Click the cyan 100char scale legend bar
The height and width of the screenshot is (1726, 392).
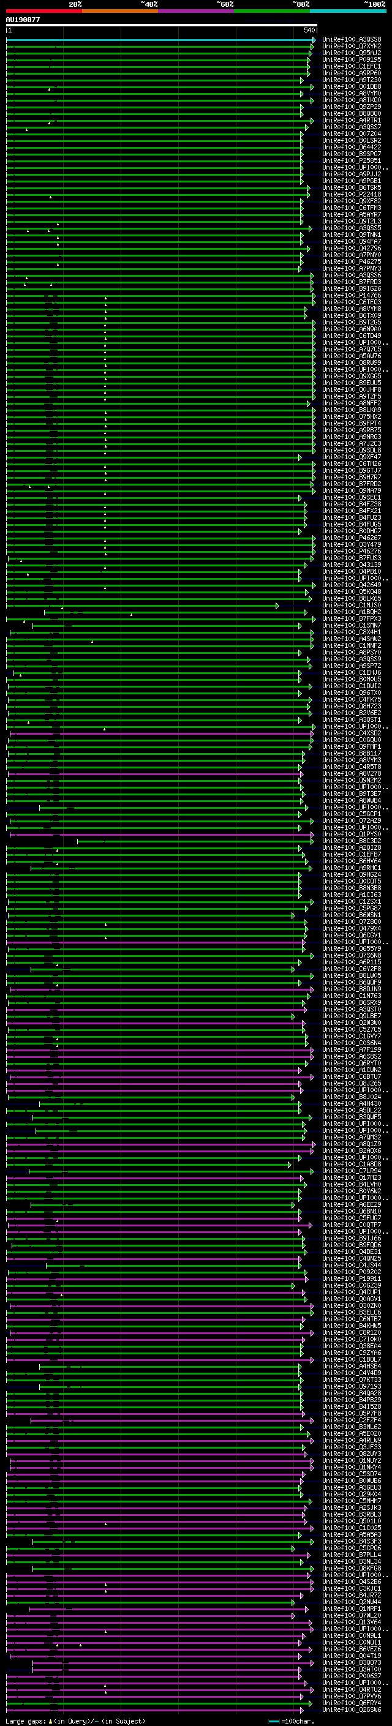tap(274, 1721)
